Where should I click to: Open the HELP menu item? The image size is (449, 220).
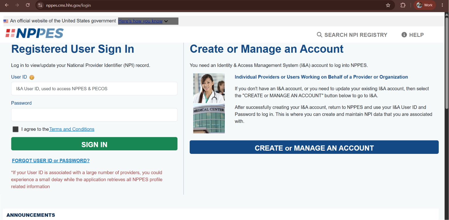(x=413, y=35)
